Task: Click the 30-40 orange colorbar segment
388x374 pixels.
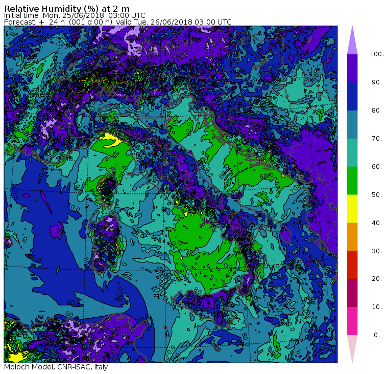Action: point(352,237)
